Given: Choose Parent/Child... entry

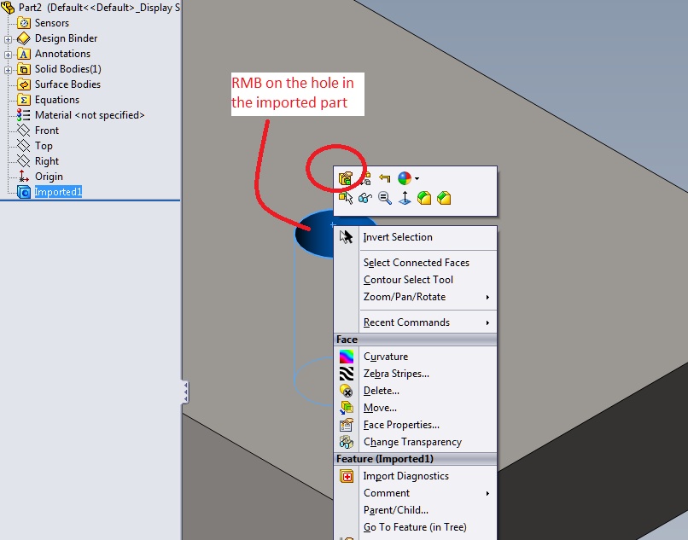Looking at the screenshot, I should (x=415, y=510).
